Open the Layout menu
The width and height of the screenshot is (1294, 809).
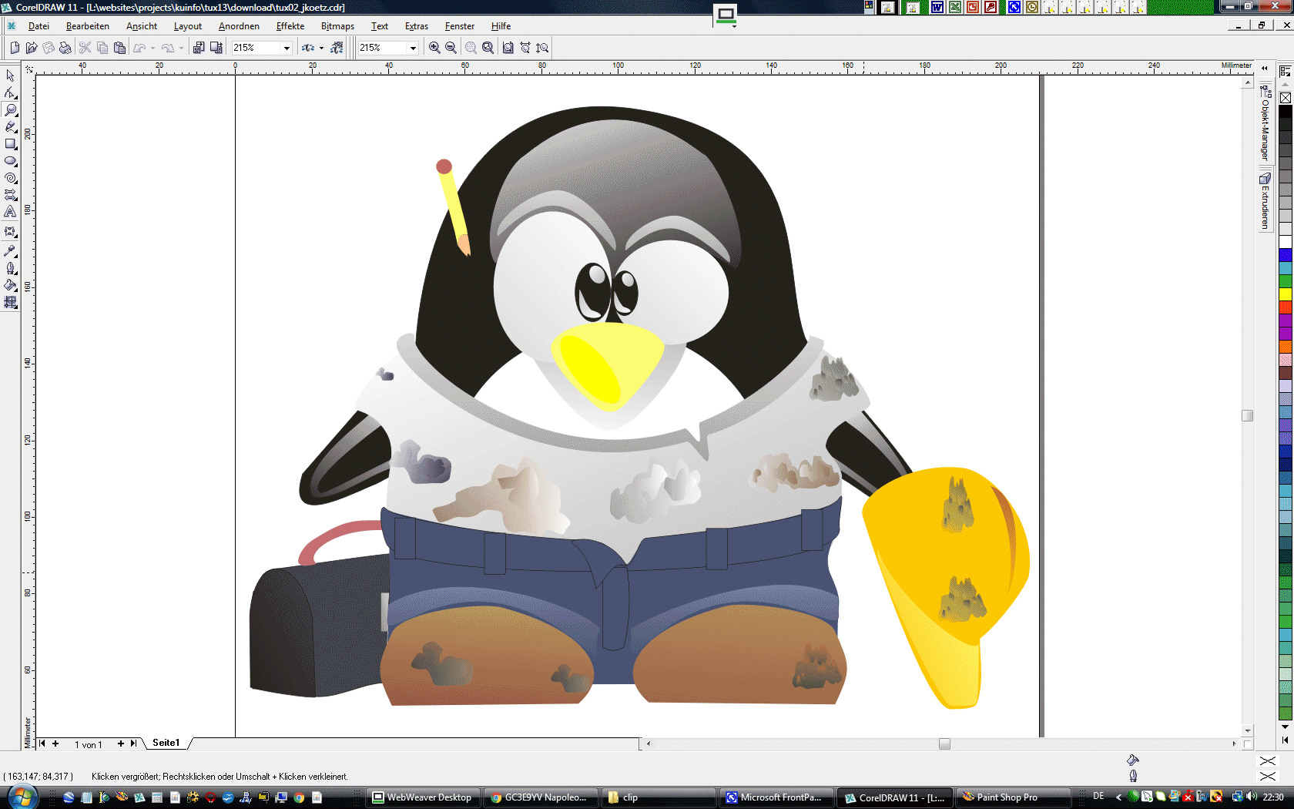tap(188, 26)
